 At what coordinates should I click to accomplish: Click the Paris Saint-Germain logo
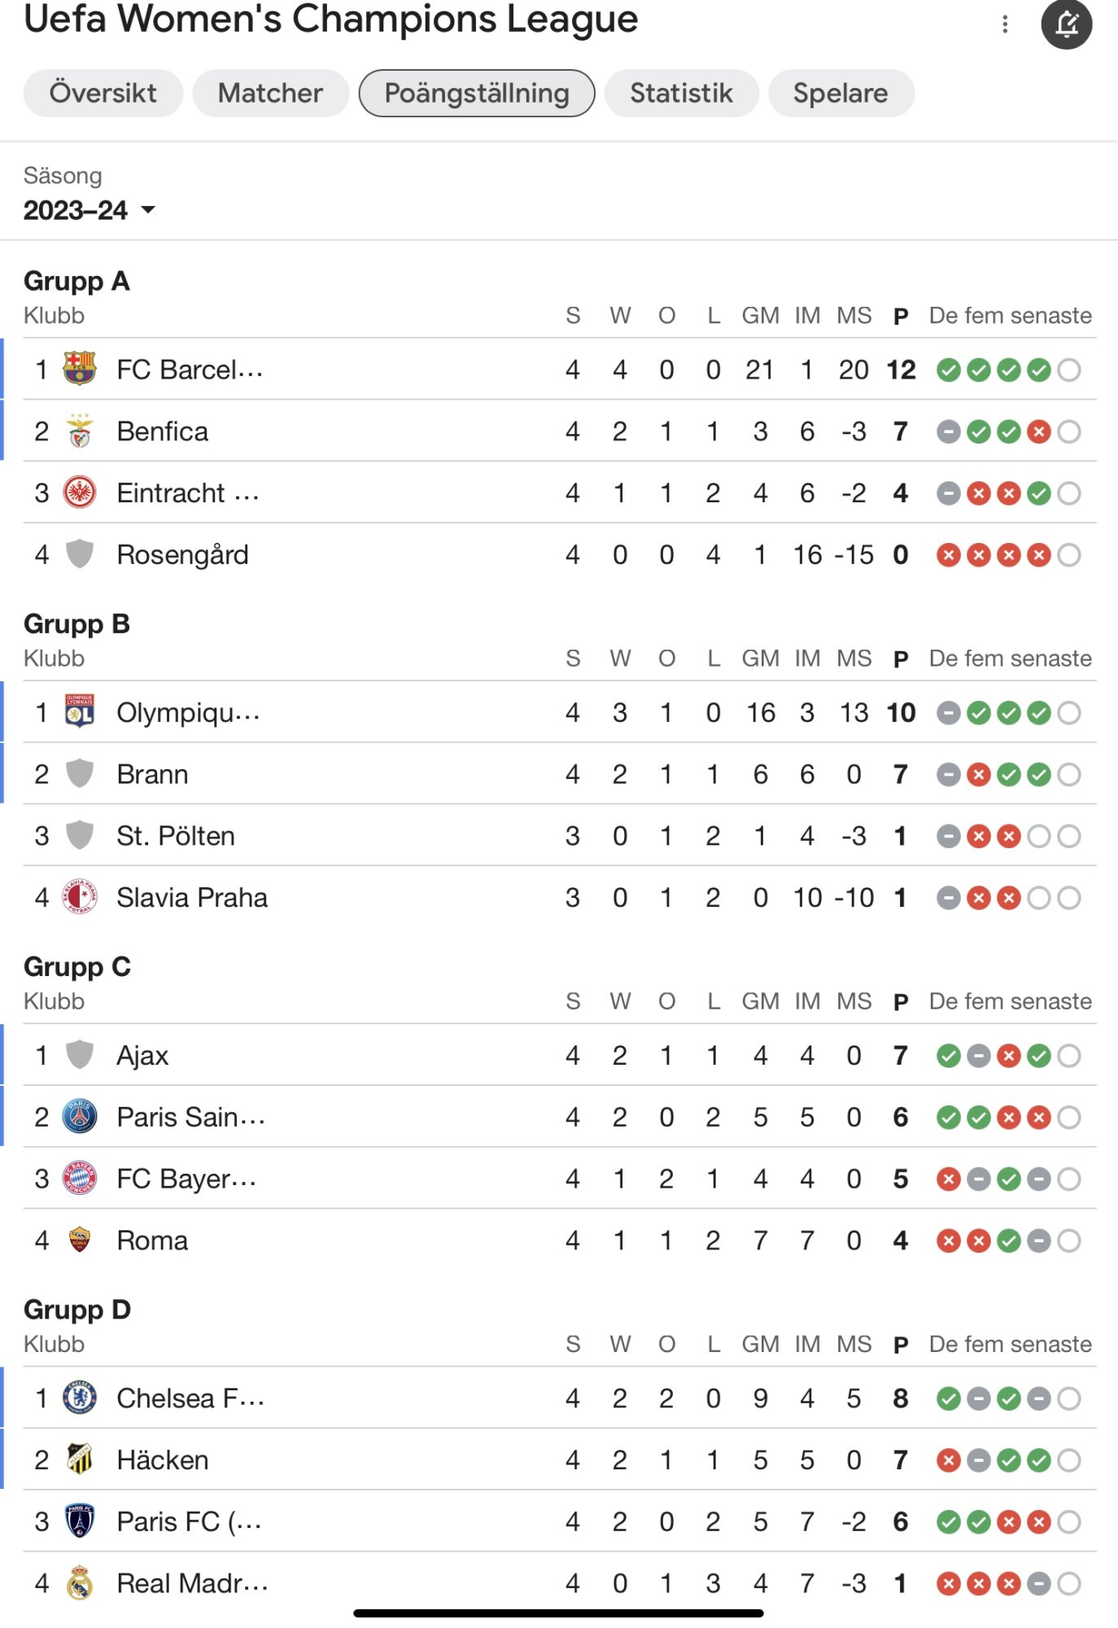(80, 1117)
